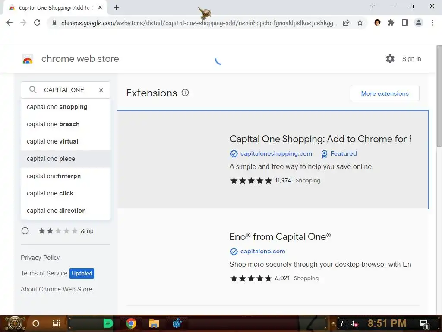Click the browser forward arrow
Screen dimensions: 442x332
point(23,22)
